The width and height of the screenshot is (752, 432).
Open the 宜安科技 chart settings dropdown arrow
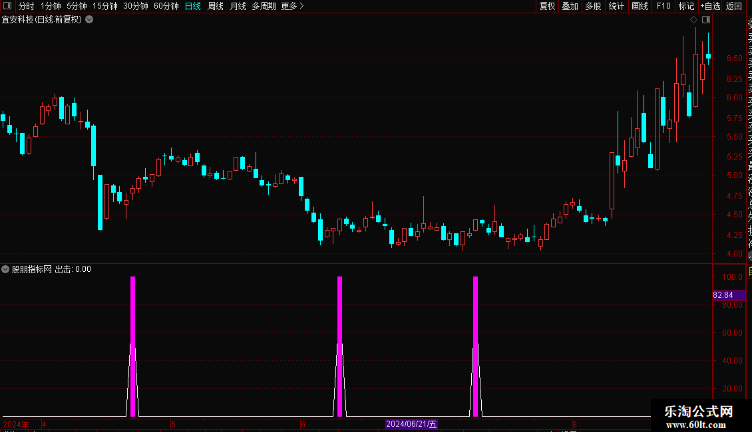[x=89, y=20]
